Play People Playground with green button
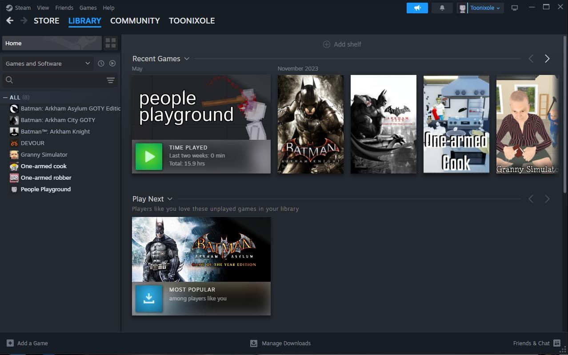Screen dimensions: 568x355 click(x=149, y=156)
